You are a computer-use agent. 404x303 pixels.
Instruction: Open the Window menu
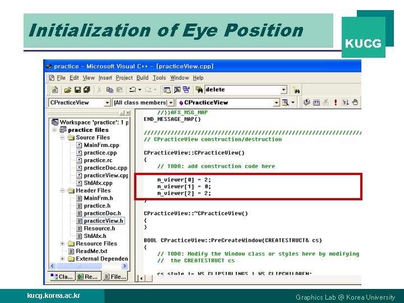click(180, 78)
